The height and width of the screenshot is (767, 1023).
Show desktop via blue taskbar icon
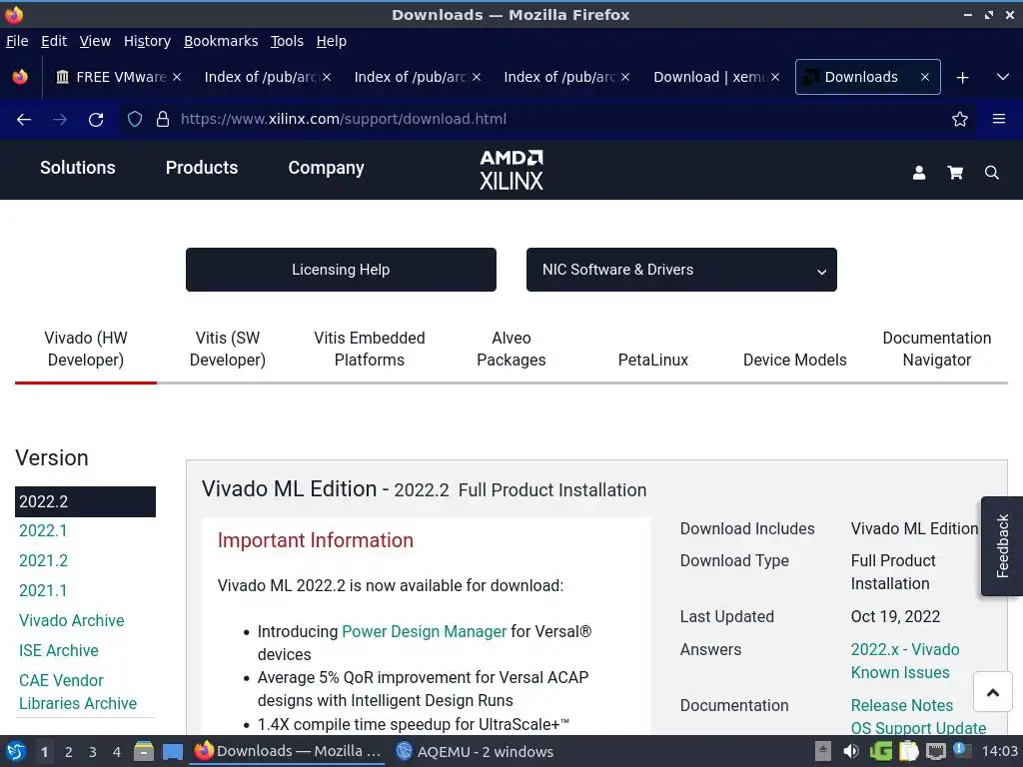pos(172,752)
